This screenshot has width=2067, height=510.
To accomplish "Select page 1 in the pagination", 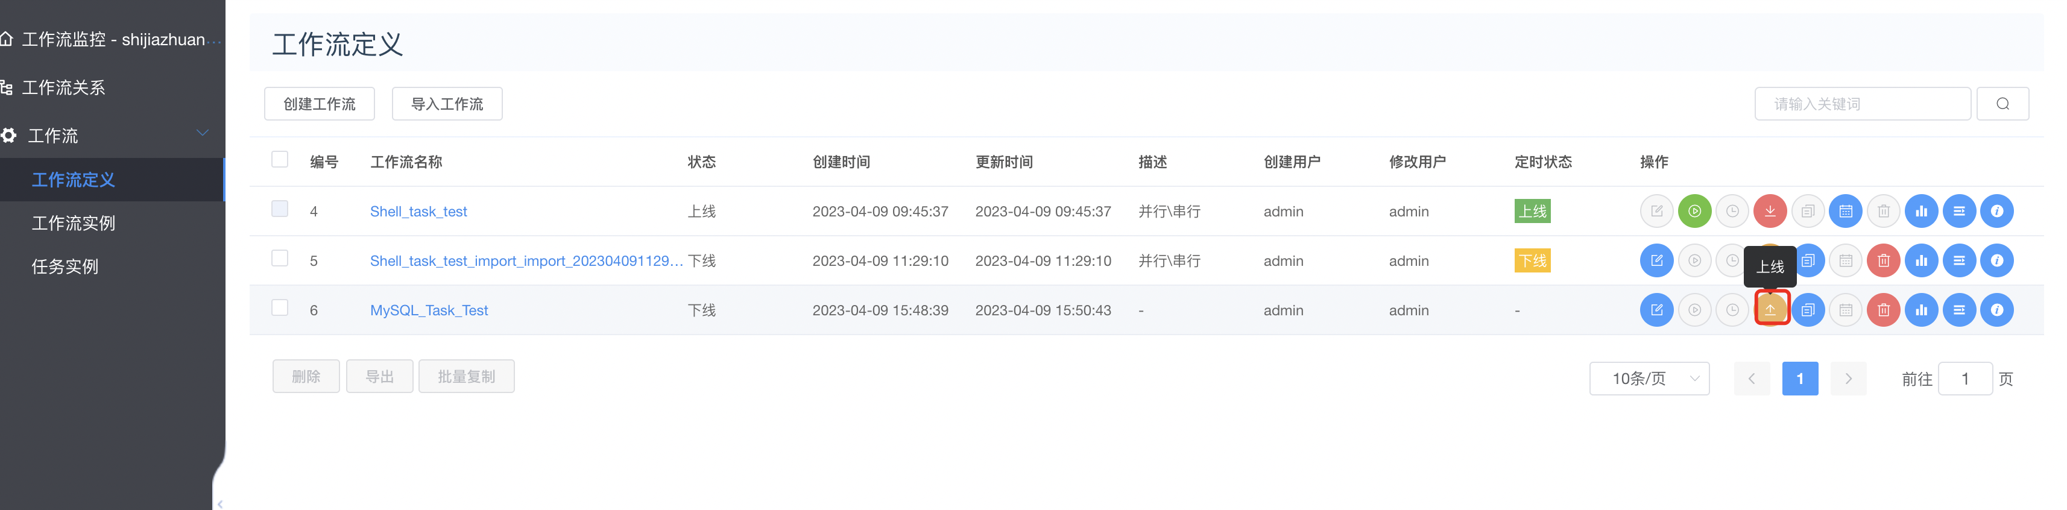I will click(1800, 379).
